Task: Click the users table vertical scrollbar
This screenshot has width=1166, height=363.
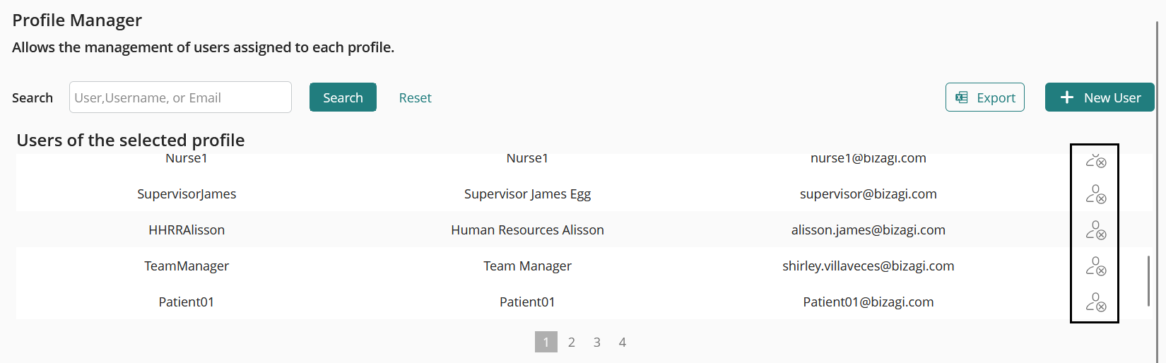Action: coord(1148,280)
